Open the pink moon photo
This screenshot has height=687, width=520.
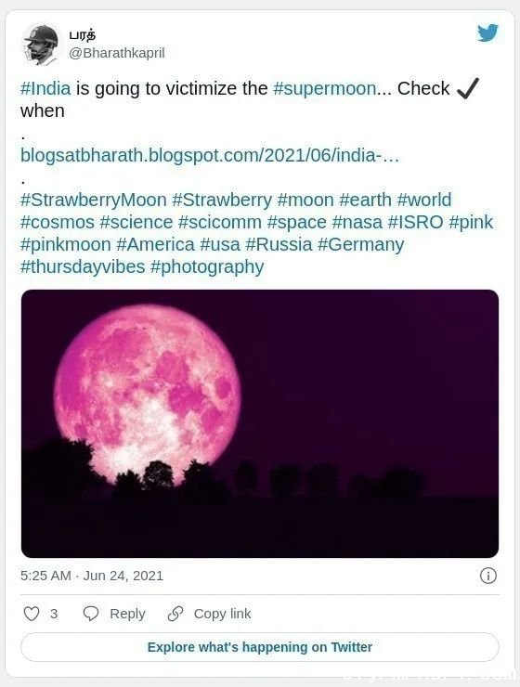coord(260,423)
